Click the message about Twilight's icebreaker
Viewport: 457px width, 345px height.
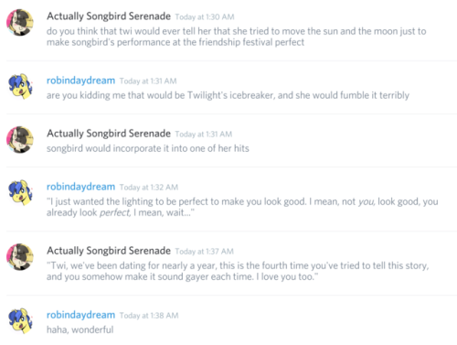click(228, 95)
